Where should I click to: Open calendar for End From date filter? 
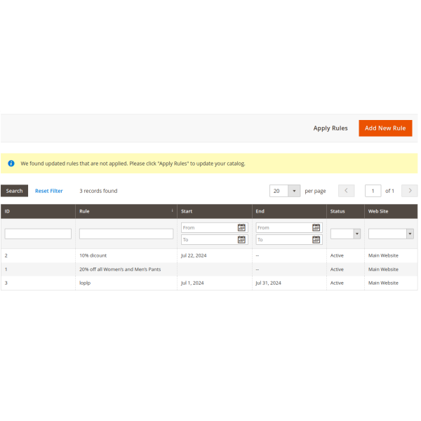[x=316, y=228]
